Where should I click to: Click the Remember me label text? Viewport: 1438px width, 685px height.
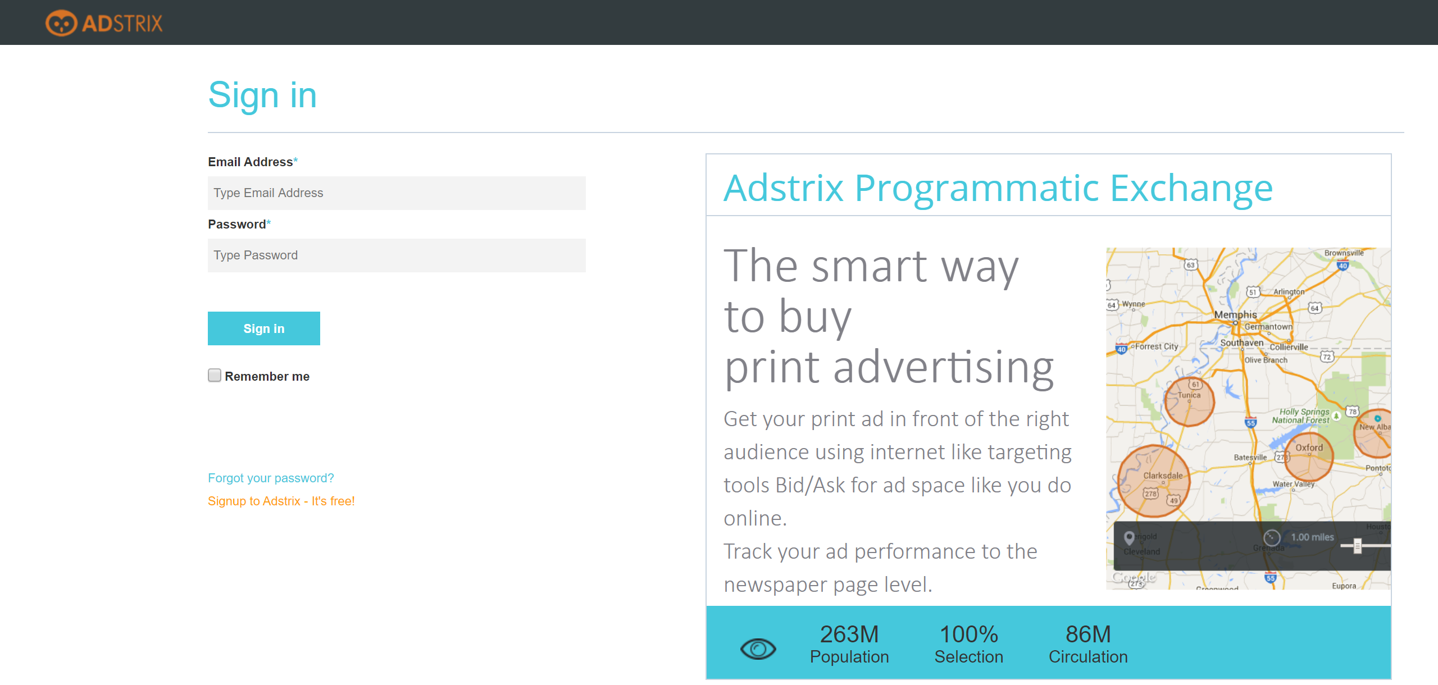(267, 376)
